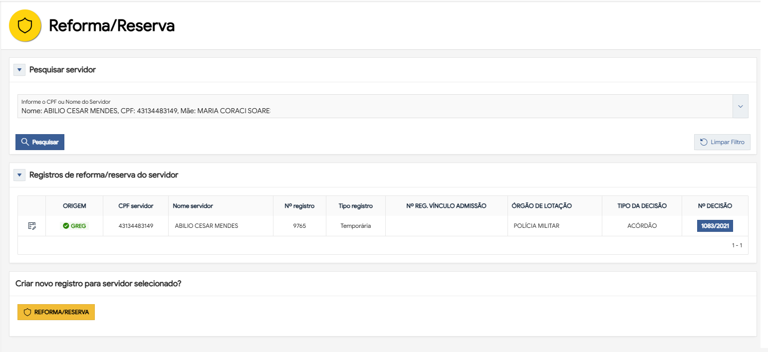This screenshot has width=768, height=352.
Task: Sort by Nº registro column header
Action: point(299,206)
